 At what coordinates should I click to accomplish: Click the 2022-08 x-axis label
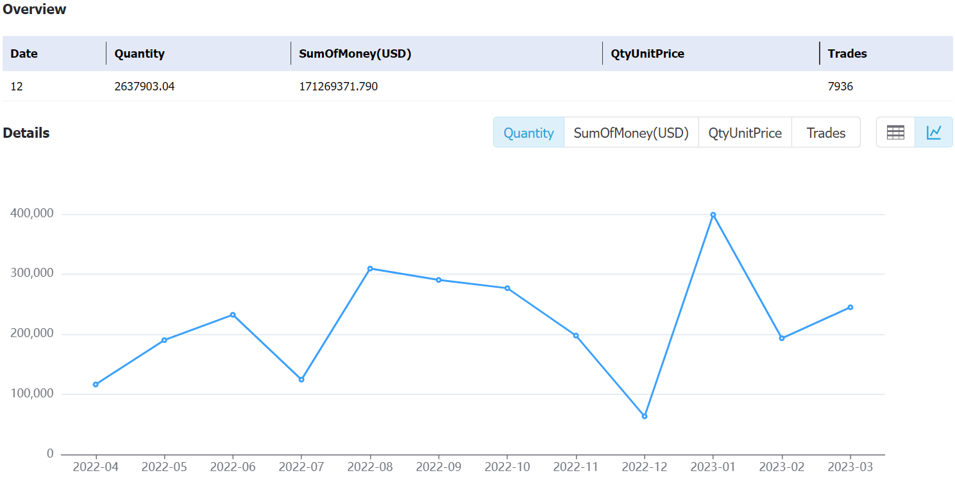pyautogui.click(x=370, y=467)
